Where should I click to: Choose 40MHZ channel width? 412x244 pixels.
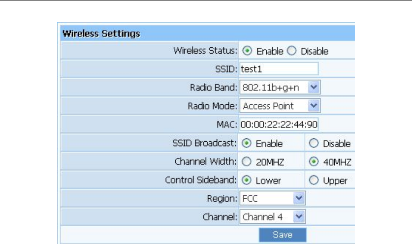[x=314, y=161]
